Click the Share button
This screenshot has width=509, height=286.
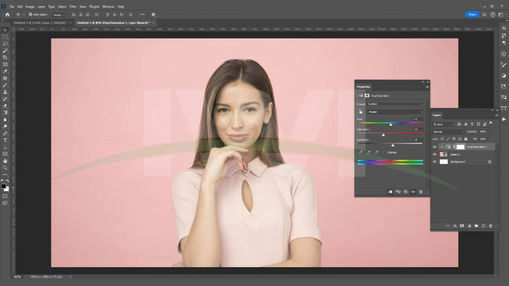click(472, 14)
